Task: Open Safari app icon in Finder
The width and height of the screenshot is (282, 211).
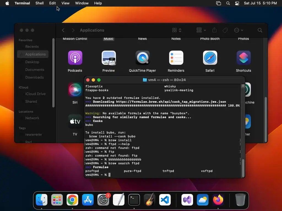Action: pos(210,58)
